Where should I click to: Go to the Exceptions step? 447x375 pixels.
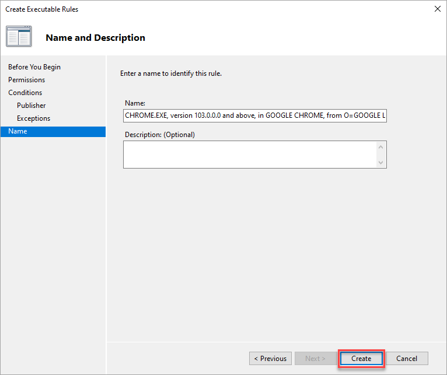tap(33, 118)
